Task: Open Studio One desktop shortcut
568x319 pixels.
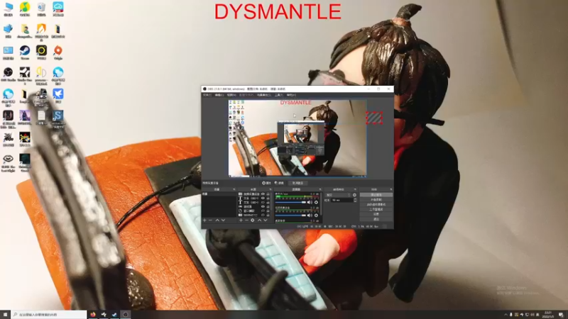Action: (x=25, y=75)
